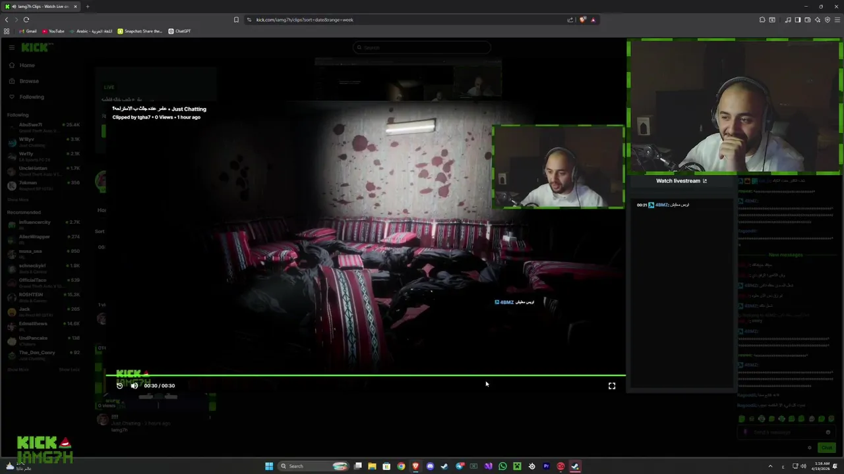Open Discord from the taskbar
The width and height of the screenshot is (844, 474).
click(x=430, y=466)
